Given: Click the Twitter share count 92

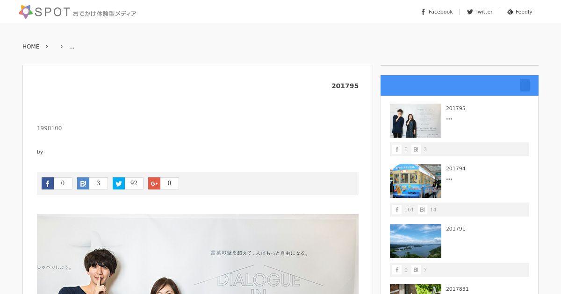Looking at the screenshot, I should pyautogui.click(x=134, y=183).
